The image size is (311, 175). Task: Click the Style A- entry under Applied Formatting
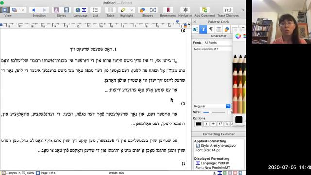216,146
